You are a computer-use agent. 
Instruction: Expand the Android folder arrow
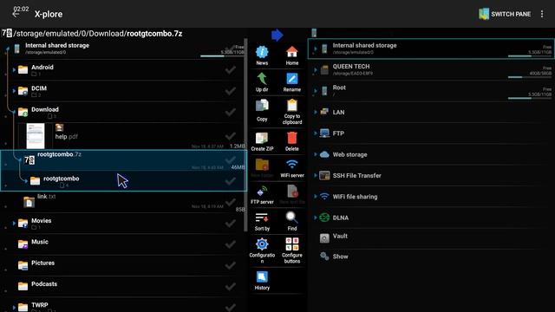[x=14, y=69]
